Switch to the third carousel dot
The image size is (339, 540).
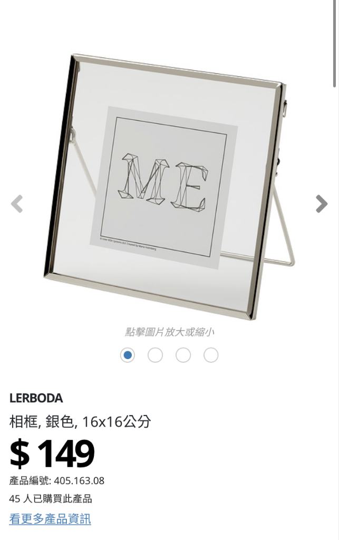183,355
